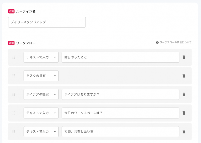Change type dropdown of 今日のワークスペースは？ row
201x143 pixels.
[41, 113]
